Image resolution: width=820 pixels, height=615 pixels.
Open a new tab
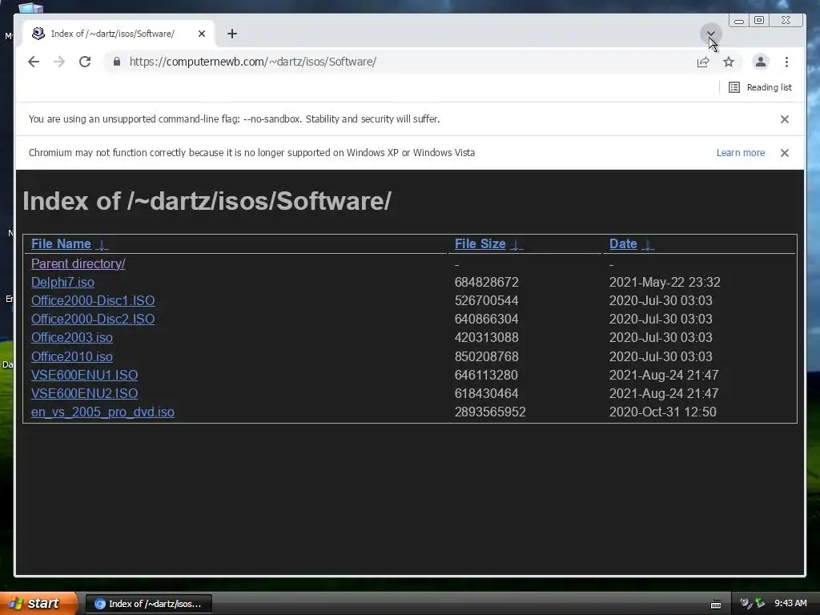[x=232, y=34]
